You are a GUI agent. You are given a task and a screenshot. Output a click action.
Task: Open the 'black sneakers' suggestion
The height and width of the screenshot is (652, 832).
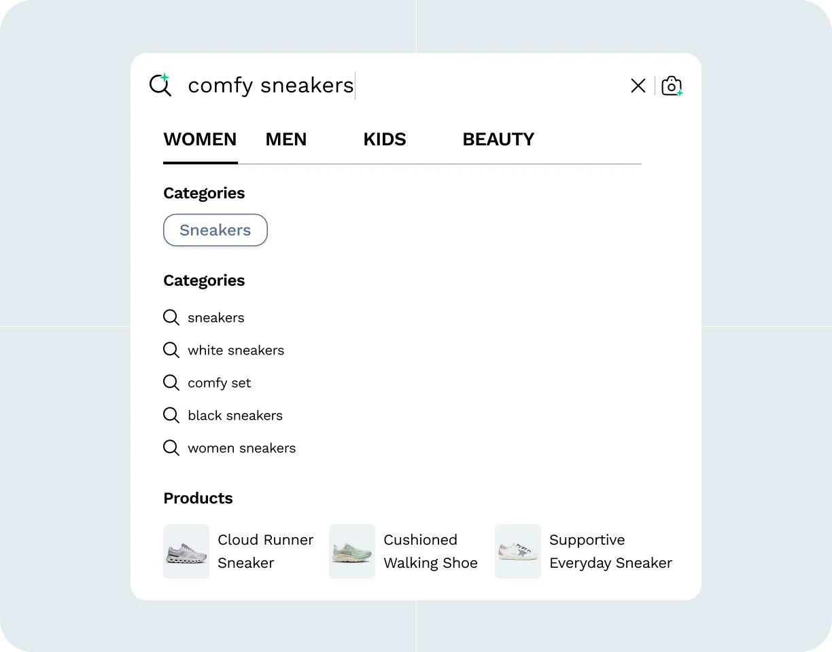(x=235, y=415)
